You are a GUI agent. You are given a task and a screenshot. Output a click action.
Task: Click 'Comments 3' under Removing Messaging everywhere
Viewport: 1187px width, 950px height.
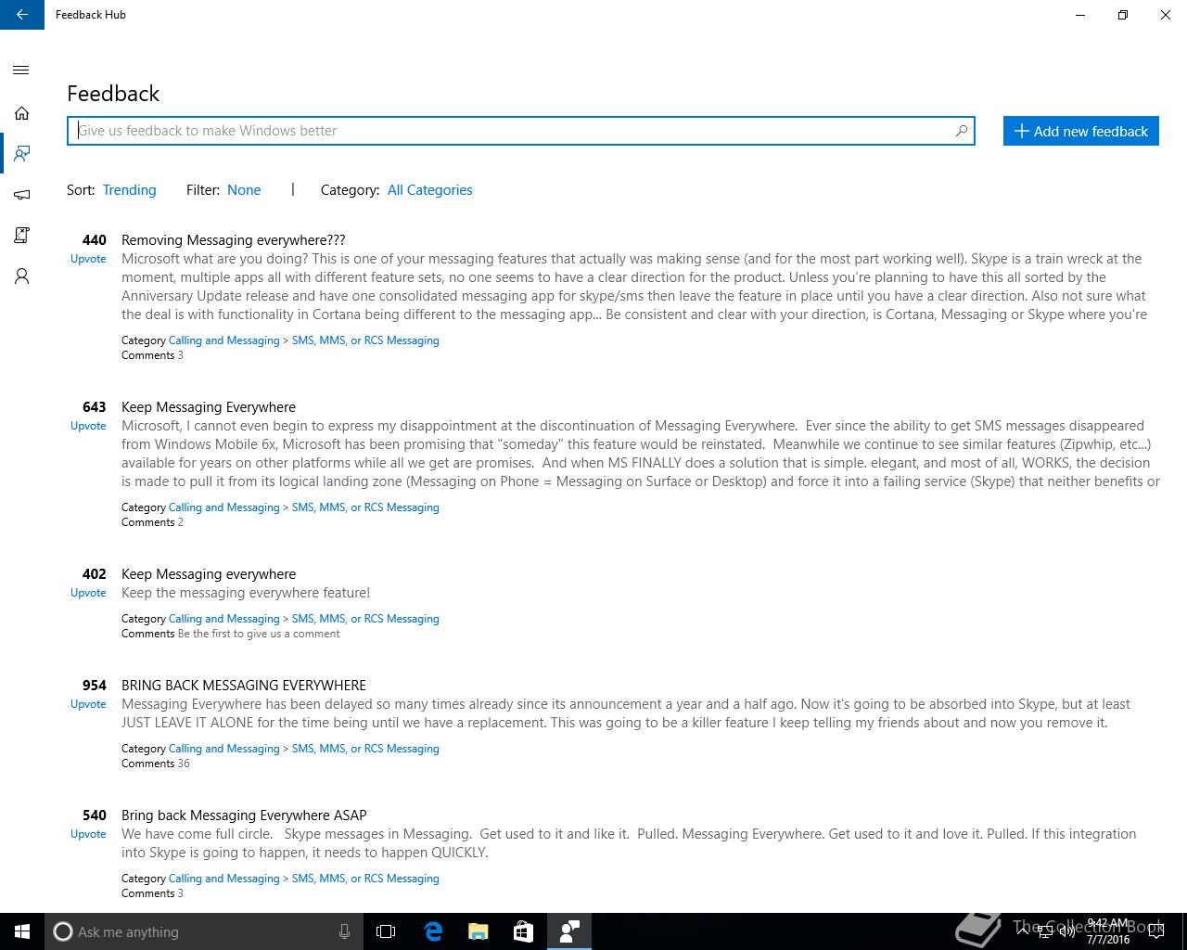tap(152, 355)
